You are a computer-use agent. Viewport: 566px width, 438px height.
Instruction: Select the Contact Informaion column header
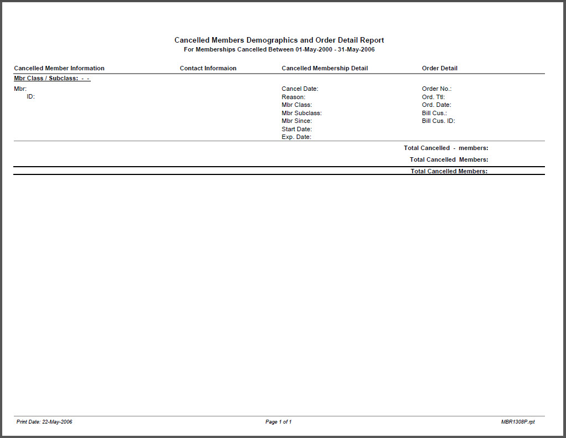[x=208, y=69]
